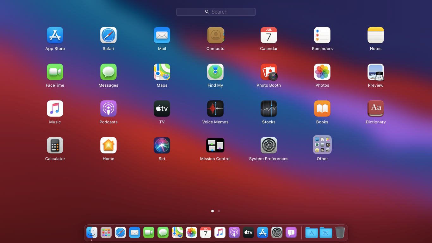Screen dimensions: 432x243
Task: Open Photo Booth
Action: click(269, 72)
